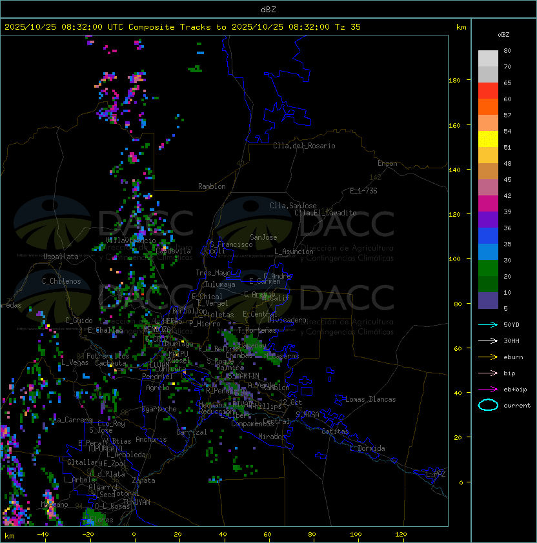The width and height of the screenshot is (537, 543).
Task: Click the 'Carrizal' map label
Action: coord(191,432)
